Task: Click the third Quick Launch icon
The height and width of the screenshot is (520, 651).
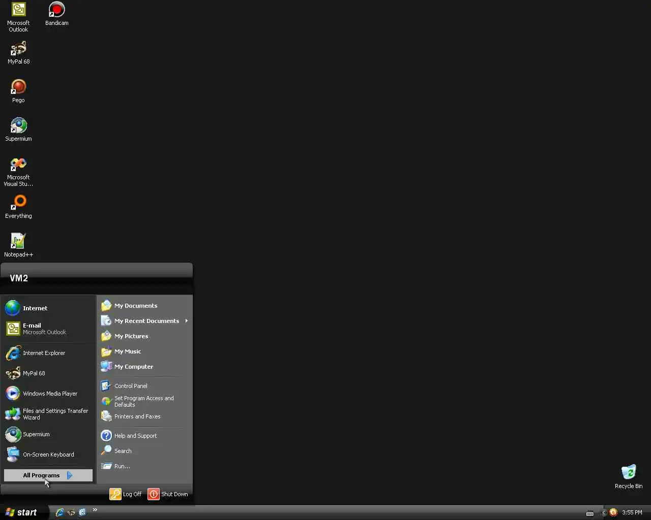Action: [x=82, y=512]
